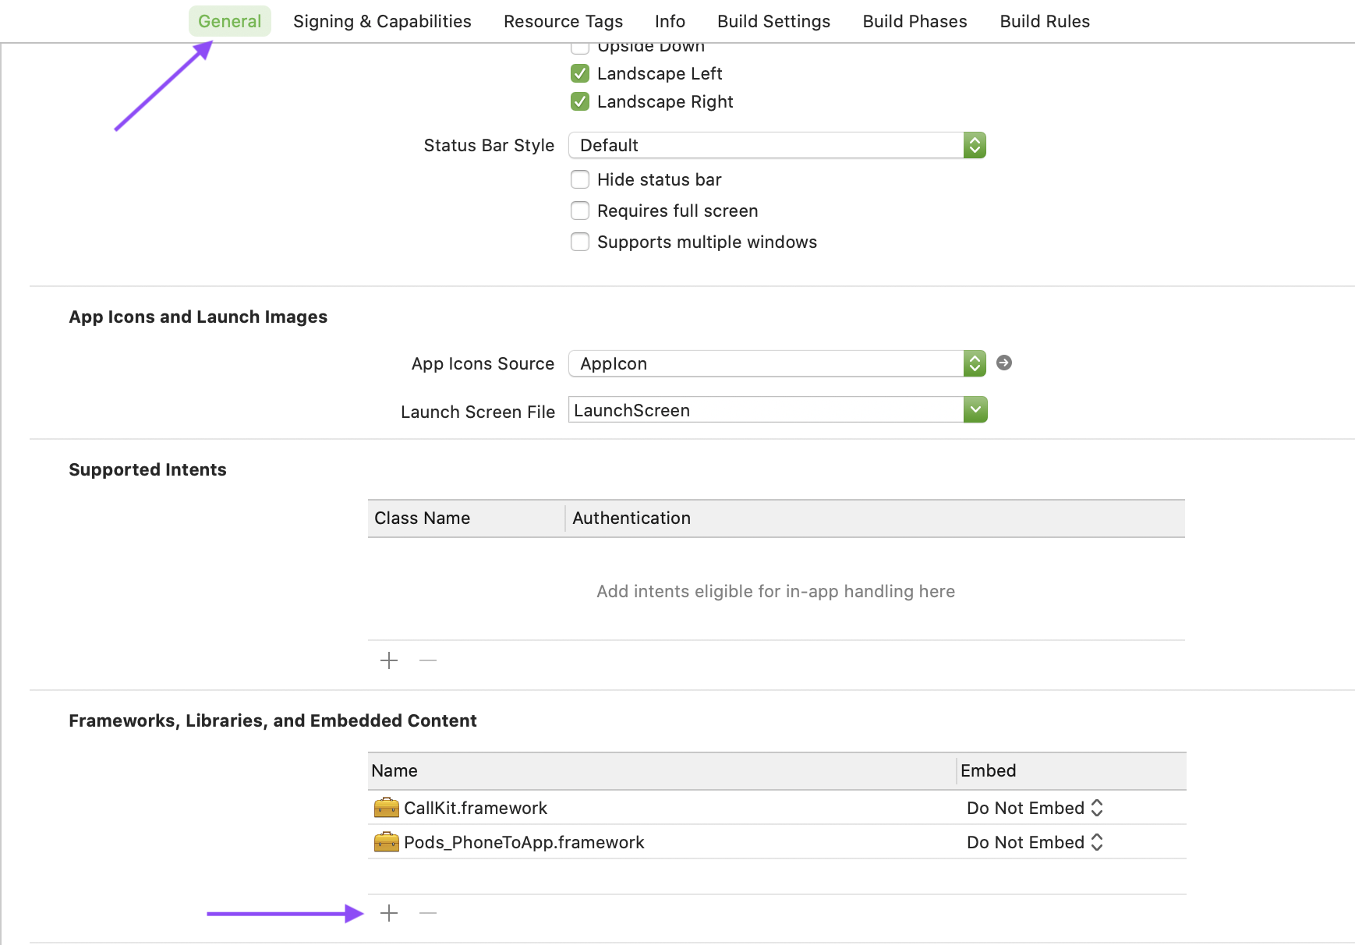Enable Requires full screen
Screen dimensions: 1355x945
[580, 211]
